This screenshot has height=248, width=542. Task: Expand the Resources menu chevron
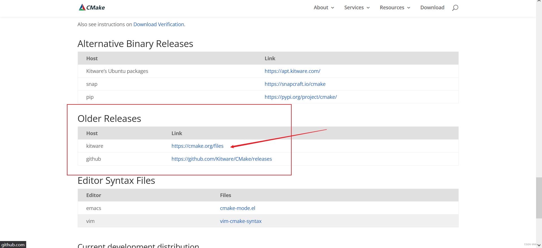(408, 8)
